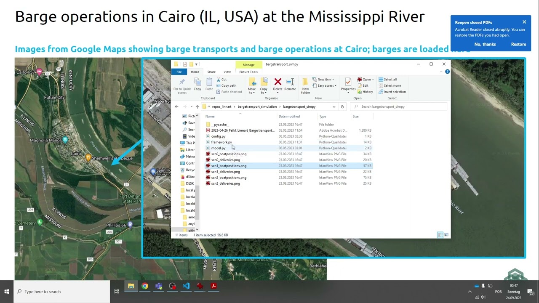Click the taskbar Type here to search box
539x303 pixels.
coord(62,292)
